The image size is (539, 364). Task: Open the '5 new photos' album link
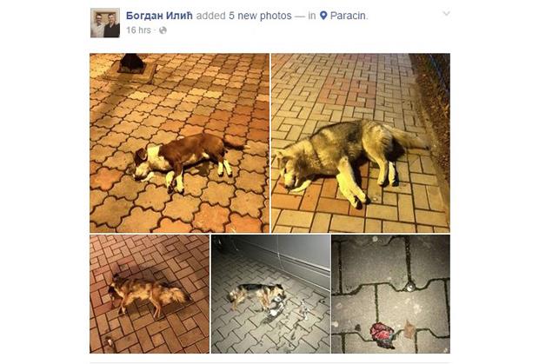point(260,16)
